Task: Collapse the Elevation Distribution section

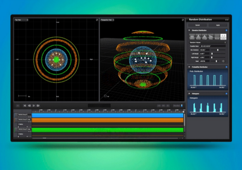Action: [189, 30]
